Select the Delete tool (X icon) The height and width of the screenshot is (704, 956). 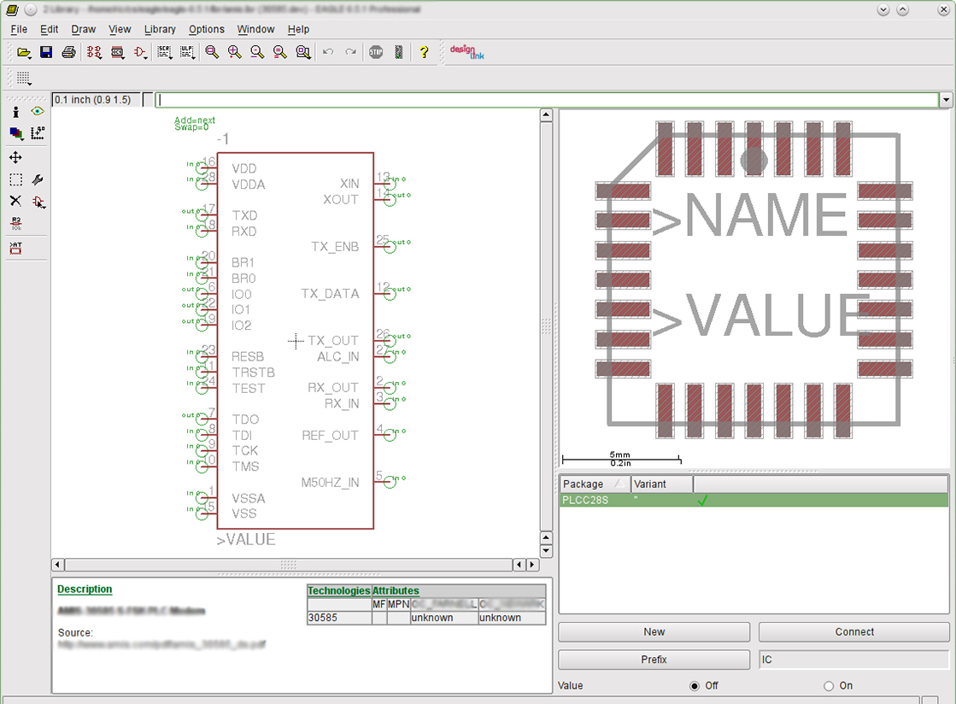pos(15,202)
